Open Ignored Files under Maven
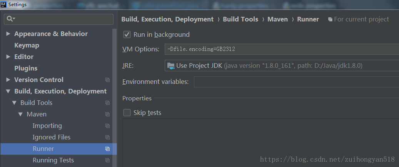The image size is (399, 167). tap(52, 138)
